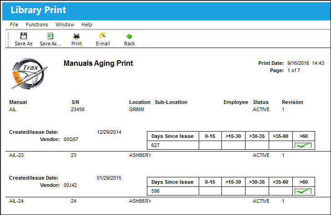Click the days value 596
The height and width of the screenshot is (215, 331).
[x=155, y=191]
